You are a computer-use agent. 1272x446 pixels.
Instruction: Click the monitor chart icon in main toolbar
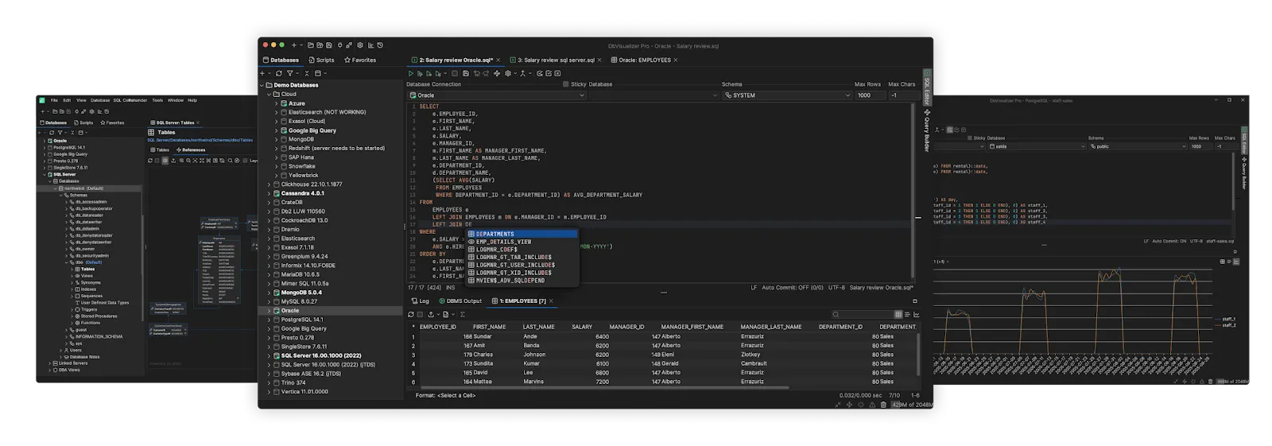pyautogui.click(x=370, y=45)
